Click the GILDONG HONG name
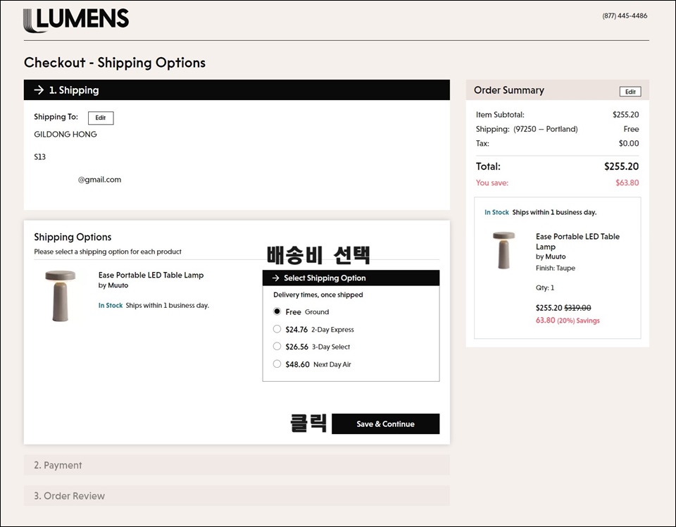Viewport: 676px width, 527px height. pos(65,135)
